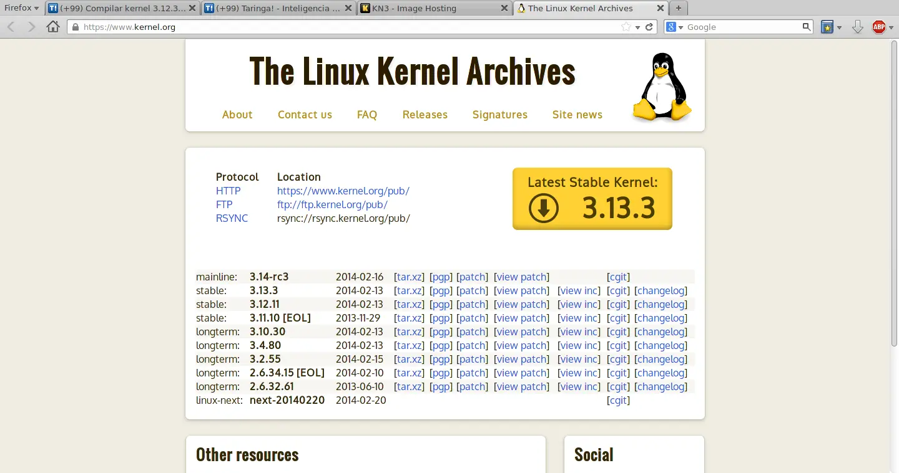Image resolution: width=899 pixels, height=473 pixels.
Task: Select the rsync://rsync.kernel.org/pub/ text
Action: (x=343, y=218)
